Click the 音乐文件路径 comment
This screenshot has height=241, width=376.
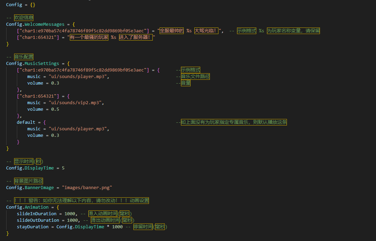pyautogui.click(x=195, y=76)
